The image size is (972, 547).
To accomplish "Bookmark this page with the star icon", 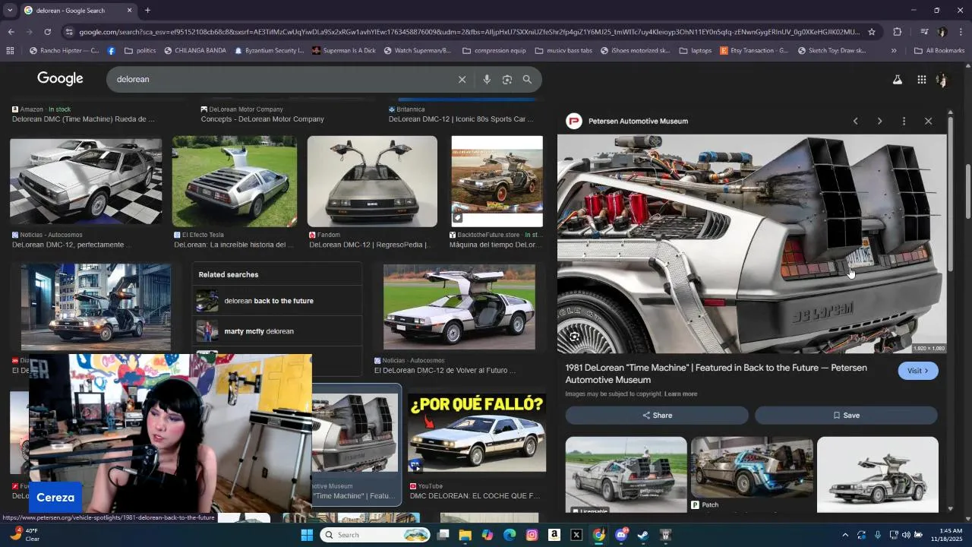I will click(872, 32).
